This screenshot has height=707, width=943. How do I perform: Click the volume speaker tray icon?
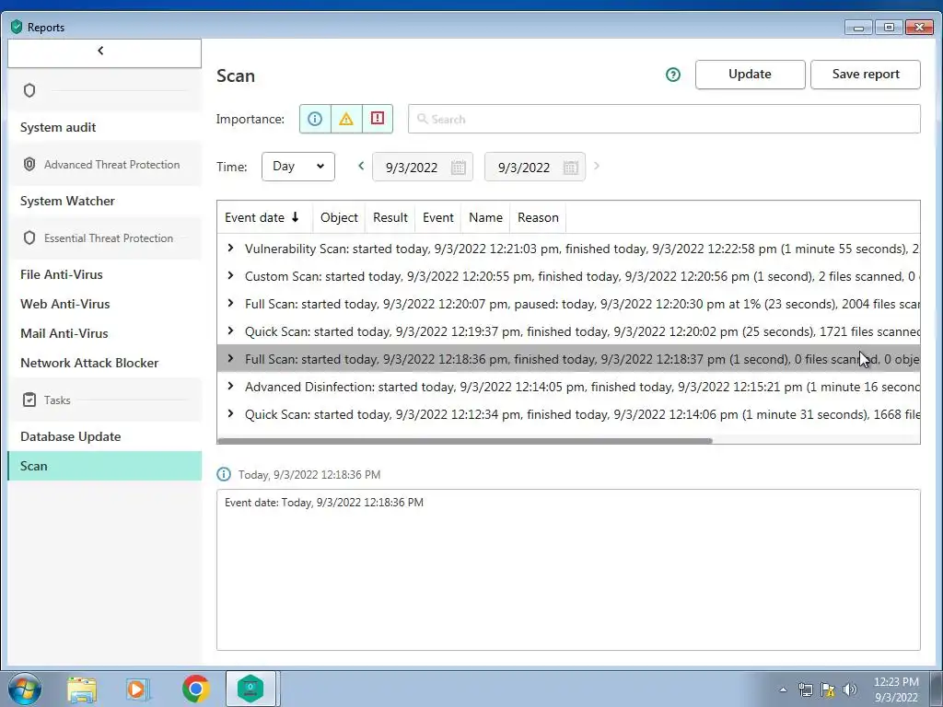pos(850,690)
